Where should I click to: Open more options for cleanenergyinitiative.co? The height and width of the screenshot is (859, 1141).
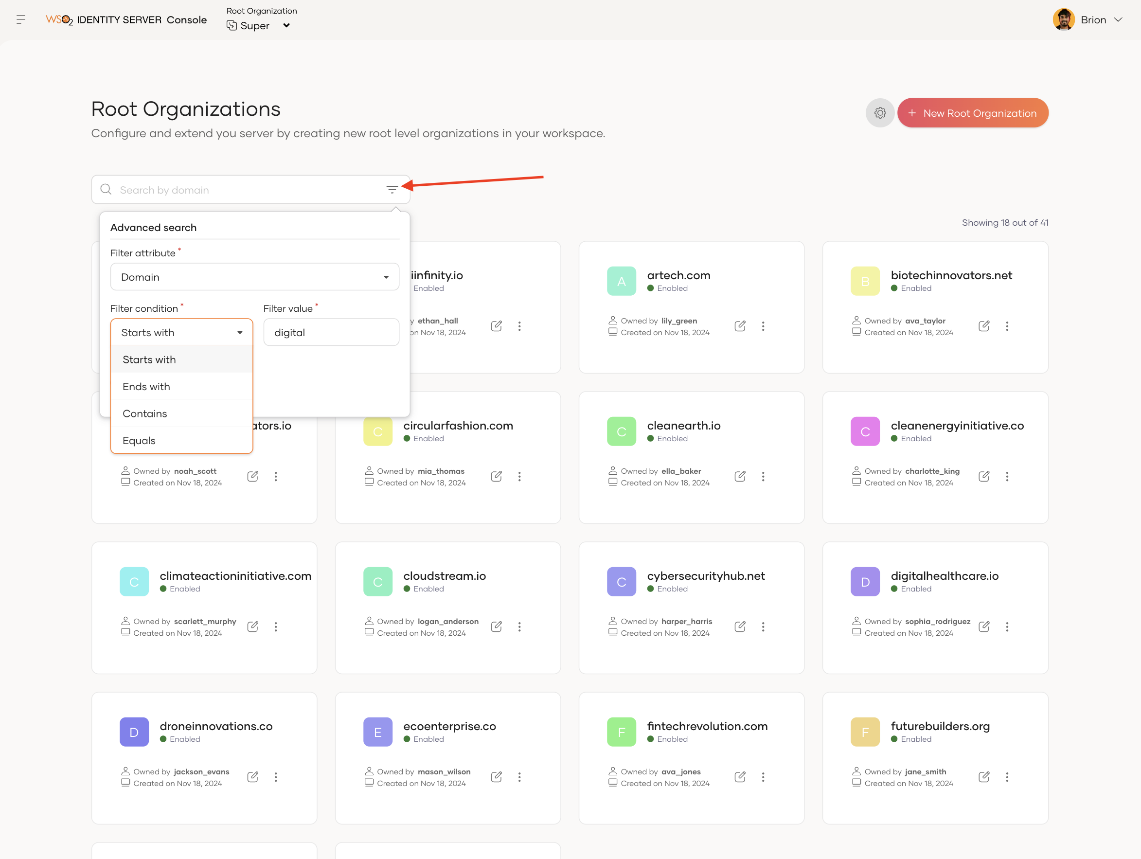1007,476
